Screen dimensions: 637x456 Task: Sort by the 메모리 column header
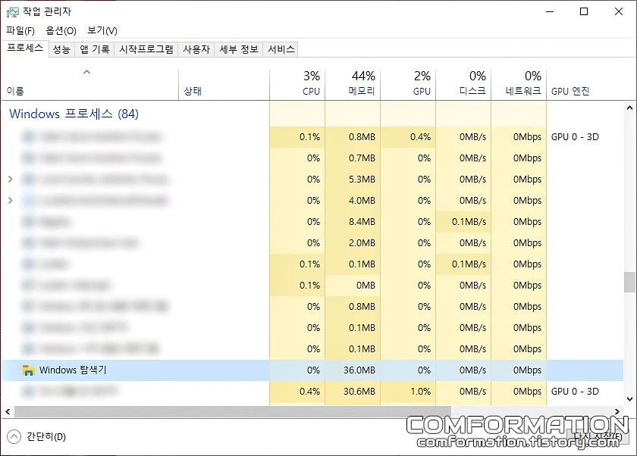[x=353, y=84]
